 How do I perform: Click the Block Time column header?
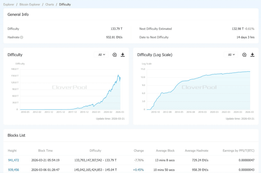pos(45,151)
